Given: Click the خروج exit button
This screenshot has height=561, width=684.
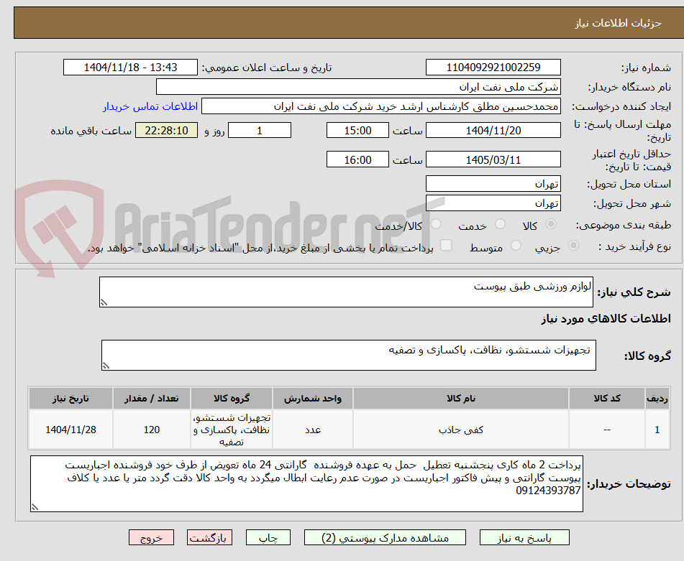Looking at the screenshot, I should coord(151,537).
